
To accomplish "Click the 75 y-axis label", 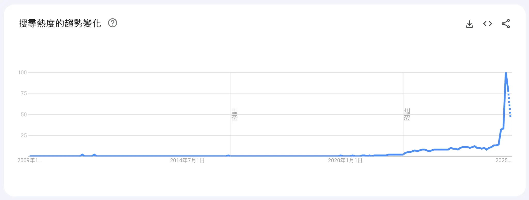I will coord(24,94).
